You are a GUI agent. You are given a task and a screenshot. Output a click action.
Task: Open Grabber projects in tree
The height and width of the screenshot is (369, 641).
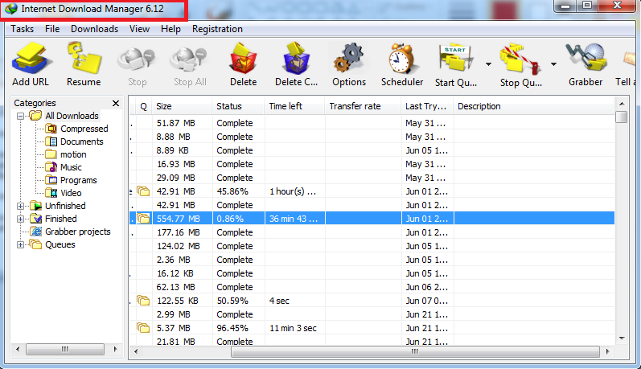pos(78,232)
